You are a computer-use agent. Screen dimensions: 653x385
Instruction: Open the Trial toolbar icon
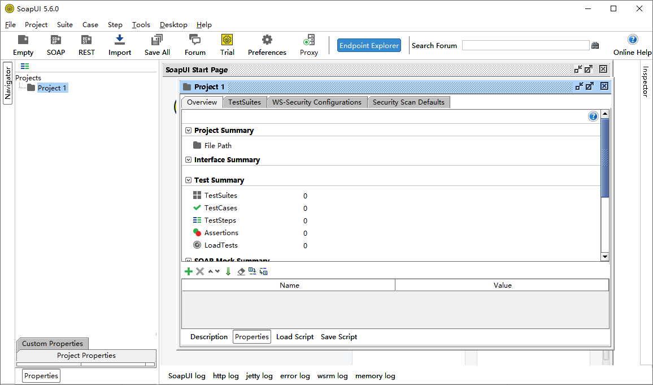tap(227, 45)
